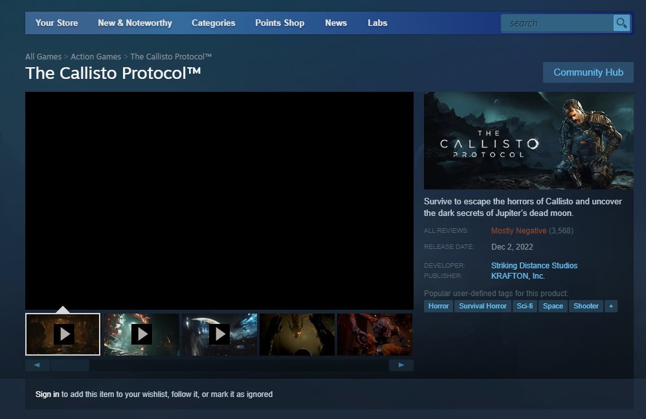The image size is (646, 419).
Task: Open KRAFTON, Inc. publisher page
Action: coord(518,275)
